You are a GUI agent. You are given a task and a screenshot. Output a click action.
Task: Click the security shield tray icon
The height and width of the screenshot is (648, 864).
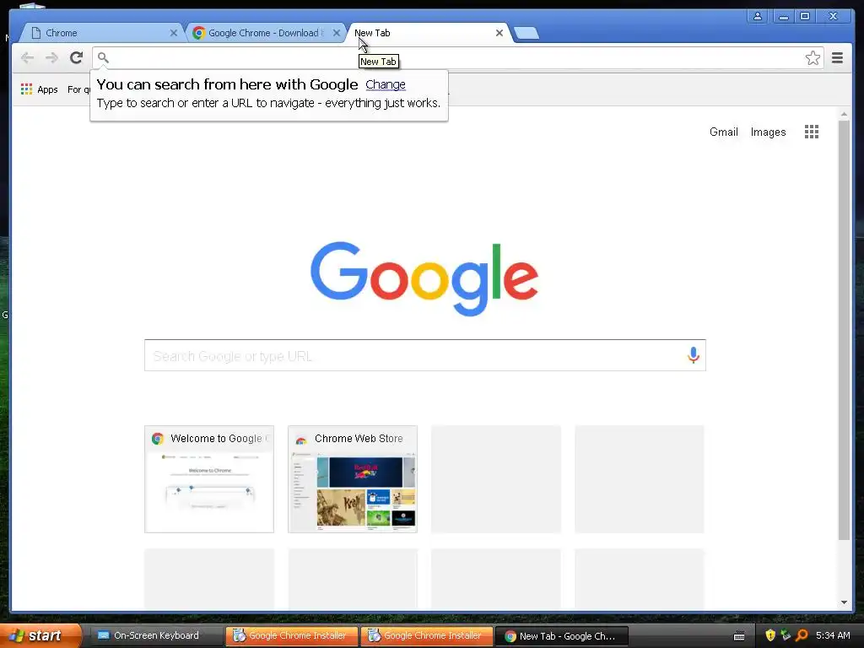(770, 635)
